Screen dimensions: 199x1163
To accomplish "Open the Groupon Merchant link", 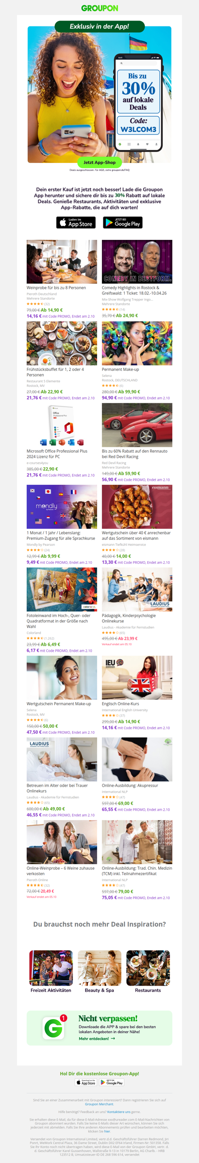I will click(99, 1104).
